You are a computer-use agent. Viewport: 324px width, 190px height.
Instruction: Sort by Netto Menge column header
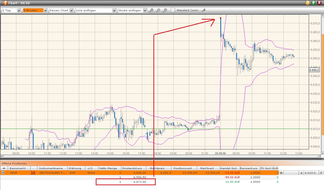point(110,168)
